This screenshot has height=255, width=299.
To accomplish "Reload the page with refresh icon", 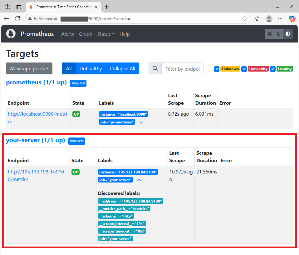I will (17, 19).
